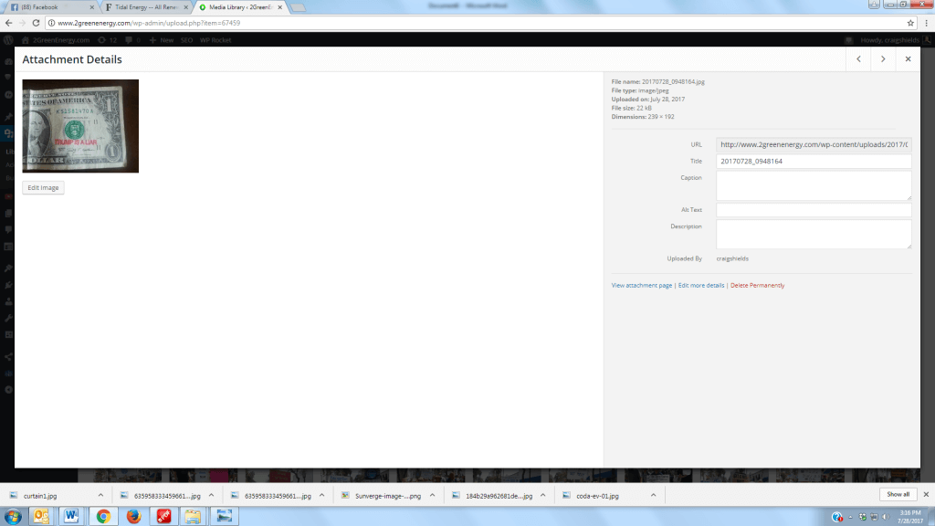Expand options for coda-ev-01.jpg download
This screenshot has height=526, width=935.
653,495
